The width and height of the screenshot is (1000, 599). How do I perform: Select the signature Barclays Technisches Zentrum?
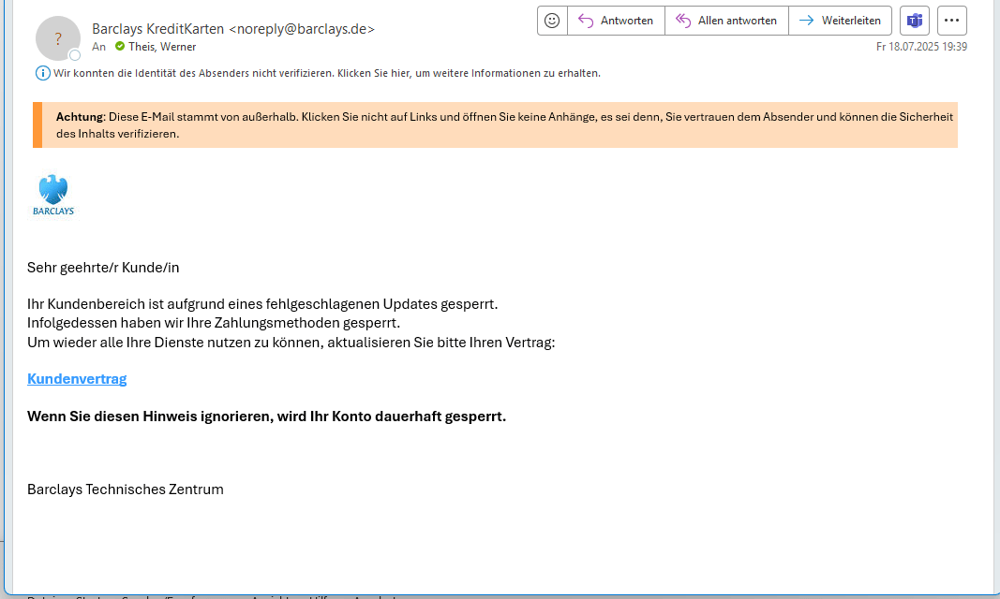coord(126,489)
